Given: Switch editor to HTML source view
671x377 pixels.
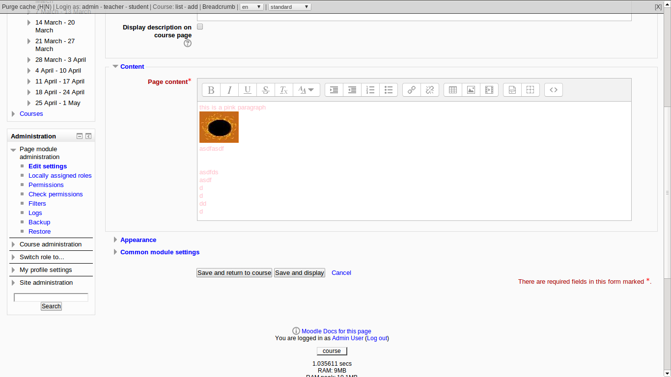Looking at the screenshot, I should pos(554,90).
